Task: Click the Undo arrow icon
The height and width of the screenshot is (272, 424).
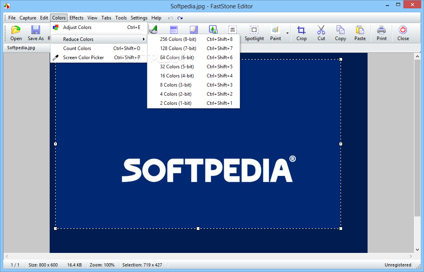Action: click(x=170, y=18)
